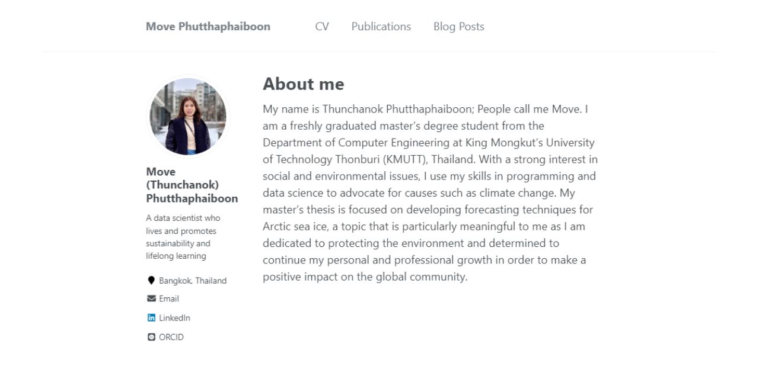
Task: Click the email envelope icon
Action: [151, 298]
